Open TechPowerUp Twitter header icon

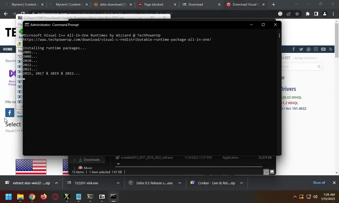click(301, 49)
